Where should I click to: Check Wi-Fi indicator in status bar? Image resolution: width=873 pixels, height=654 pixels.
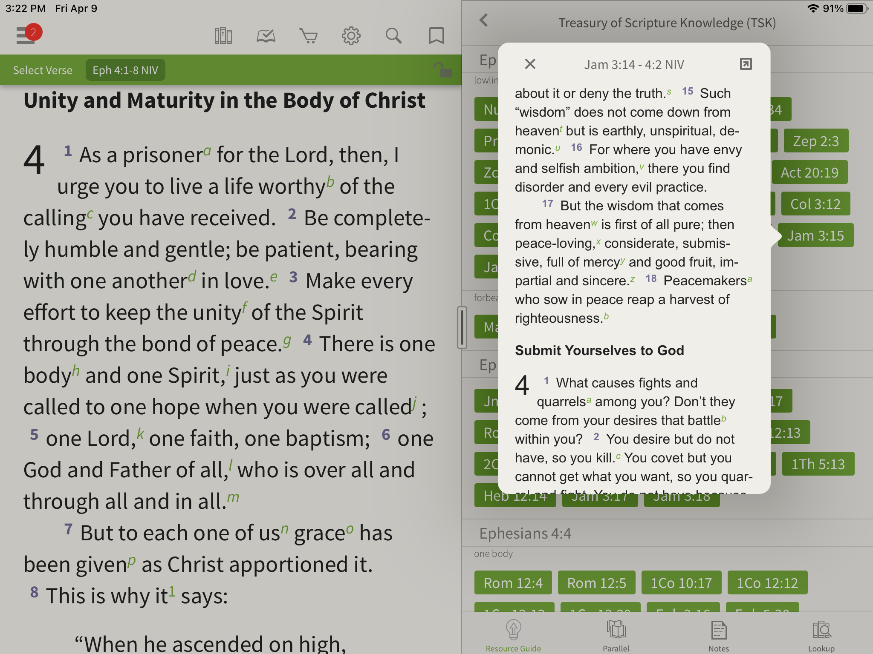click(813, 9)
